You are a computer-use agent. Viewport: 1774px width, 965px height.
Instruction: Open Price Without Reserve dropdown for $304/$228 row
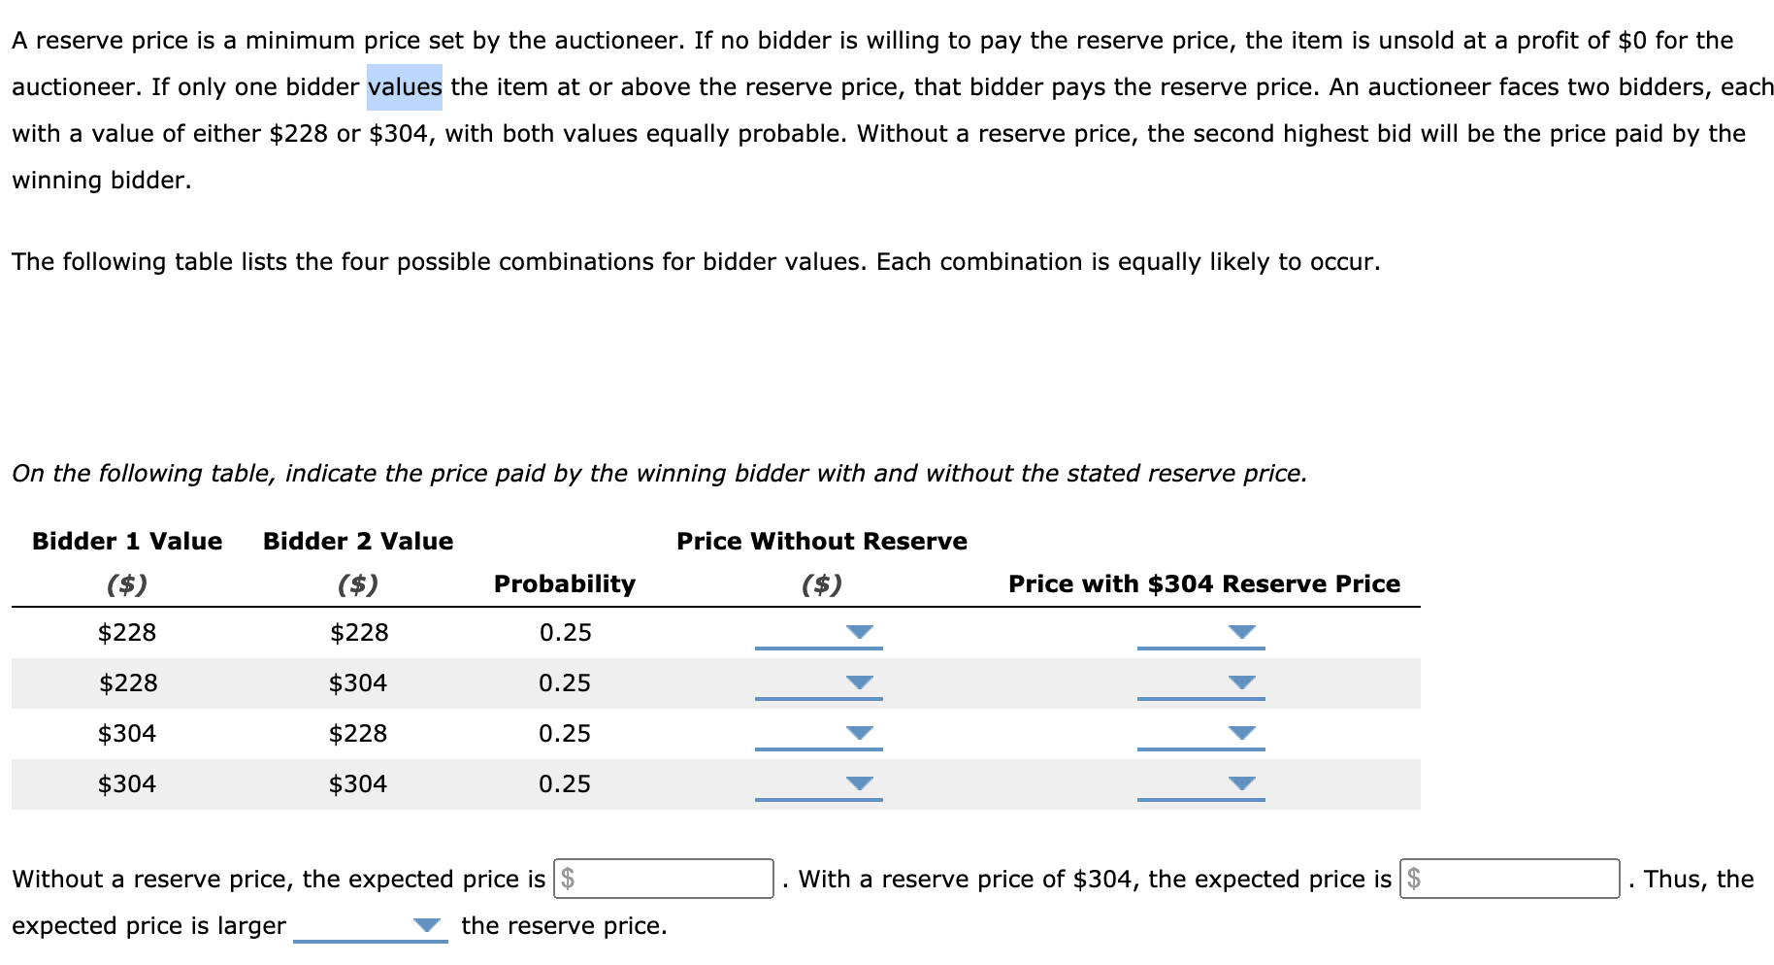click(858, 733)
